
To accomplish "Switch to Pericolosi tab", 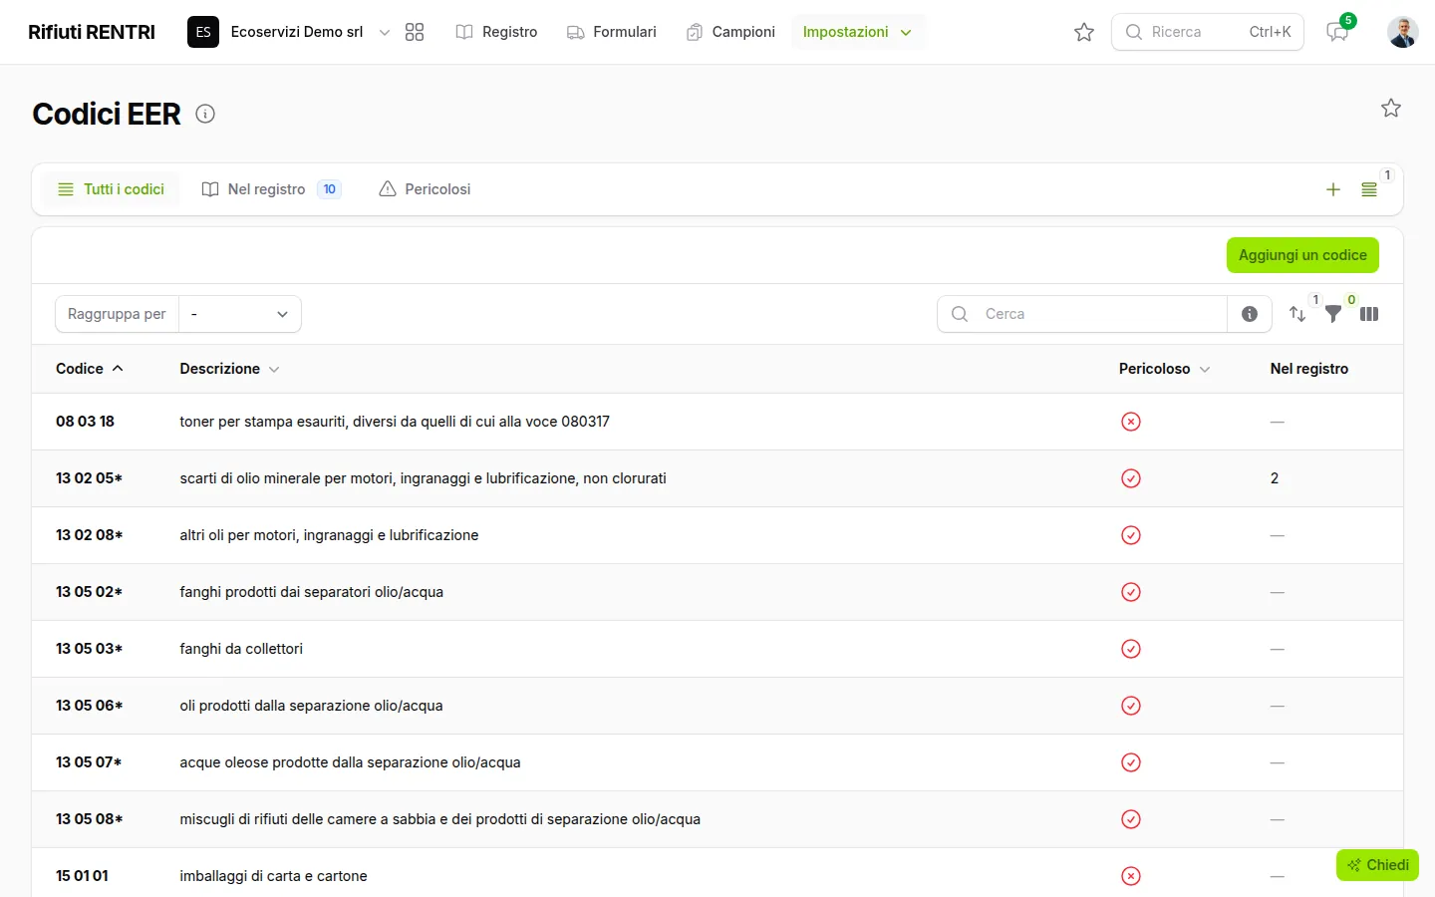I will 425,189.
